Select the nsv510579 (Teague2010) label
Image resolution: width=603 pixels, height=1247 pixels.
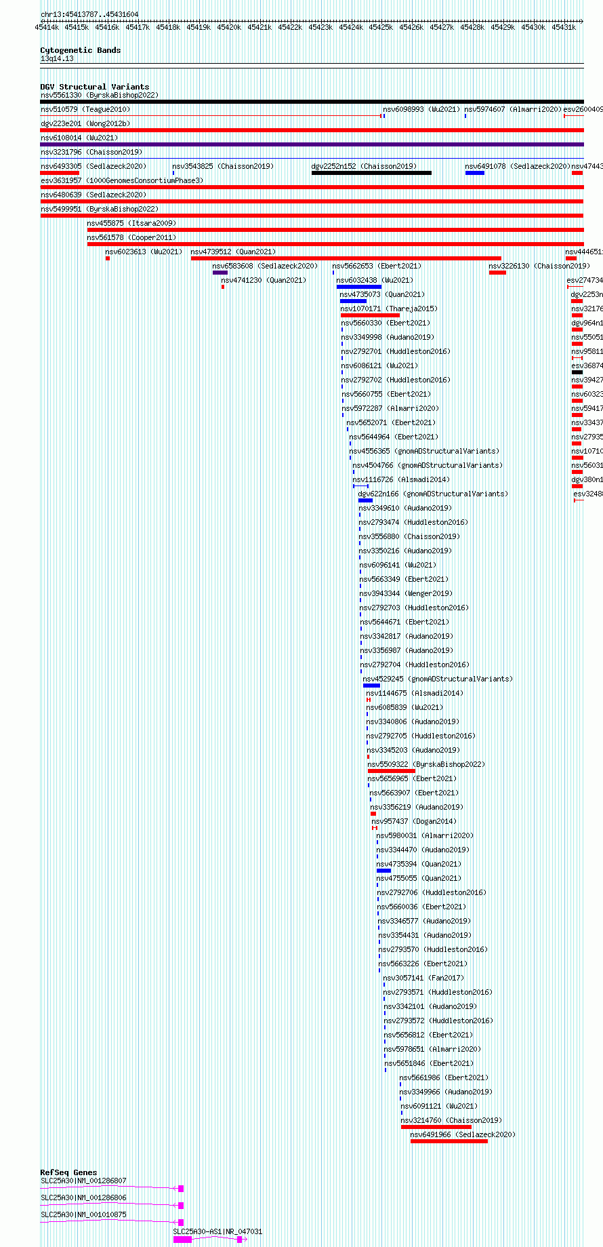pyautogui.click(x=85, y=109)
